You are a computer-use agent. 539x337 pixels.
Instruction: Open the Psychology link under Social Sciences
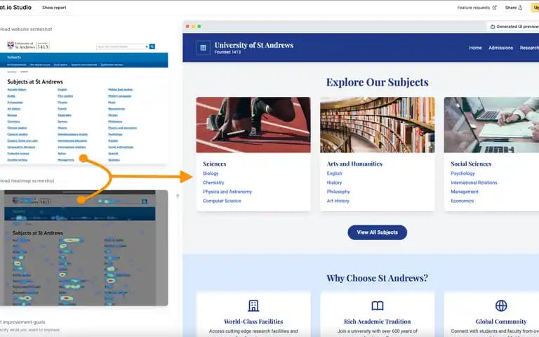click(x=463, y=173)
